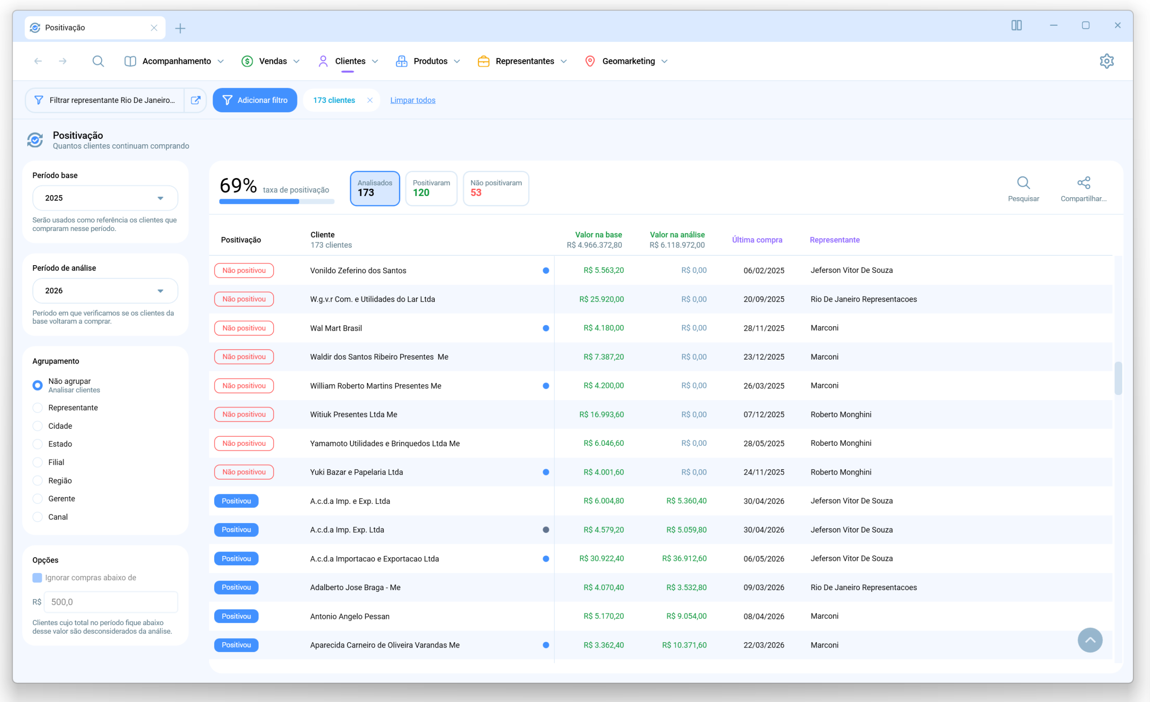Click gray dot on A.c.d.a Imp. Exp. Ltda row
Screen dimensions: 1150x702
coord(546,530)
